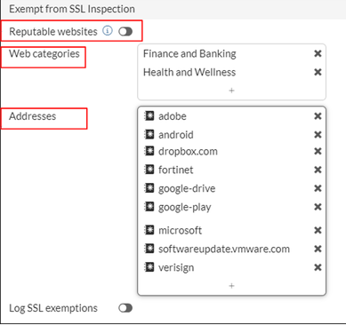Open the Reputable websites info icon

tap(108, 30)
